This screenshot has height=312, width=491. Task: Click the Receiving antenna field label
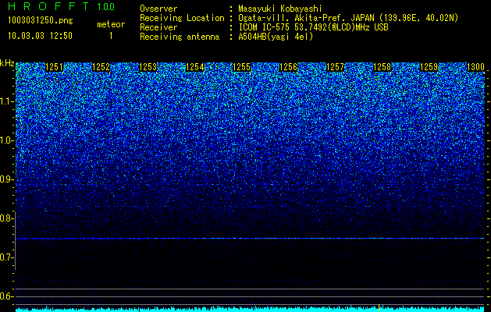coord(180,37)
